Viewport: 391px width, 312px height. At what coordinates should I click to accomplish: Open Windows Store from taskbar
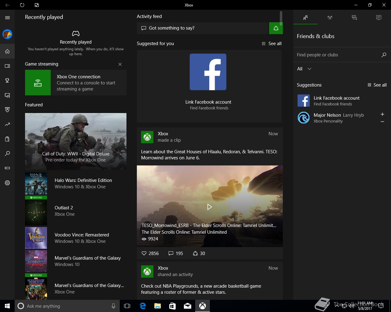click(173, 306)
